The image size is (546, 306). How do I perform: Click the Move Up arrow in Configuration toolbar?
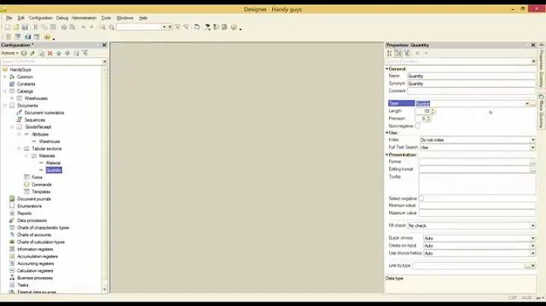(58, 53)
